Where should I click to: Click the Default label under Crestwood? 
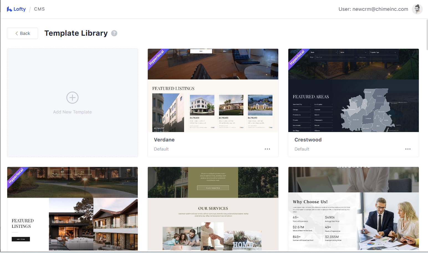pyautogui.click(x=302, y=149)
